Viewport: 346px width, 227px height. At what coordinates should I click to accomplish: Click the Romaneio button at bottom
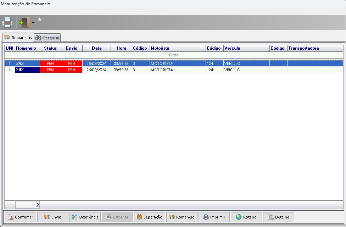point(182,217)
